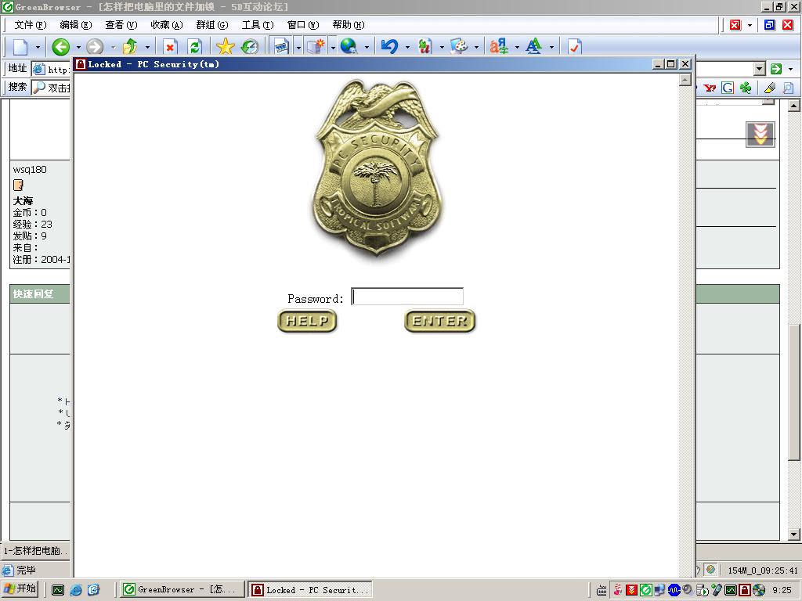This screenshot has height=601, width=802.
Task: Click the username wsq180 in forum post
Action: [x=30, y=170]
